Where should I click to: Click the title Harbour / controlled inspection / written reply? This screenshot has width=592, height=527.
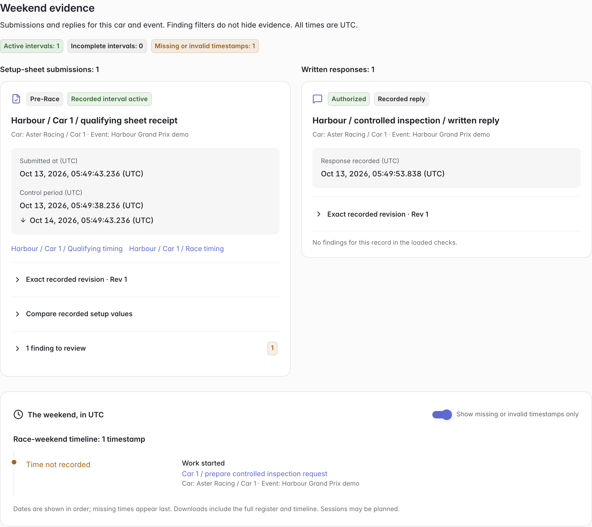click(x=406, y=120)
